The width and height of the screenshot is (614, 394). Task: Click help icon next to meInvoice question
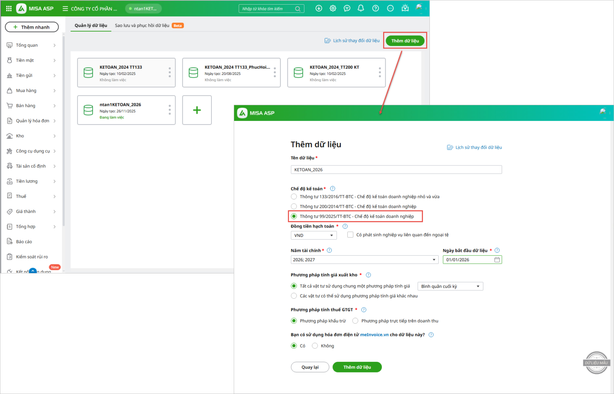pos(431,335)
